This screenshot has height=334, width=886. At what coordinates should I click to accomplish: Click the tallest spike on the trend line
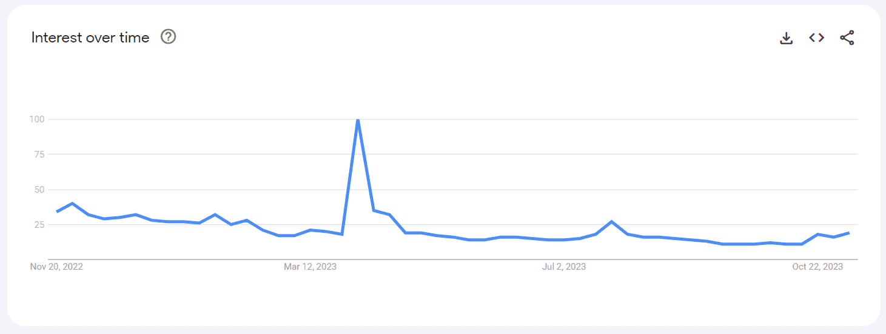coord(358,119)
